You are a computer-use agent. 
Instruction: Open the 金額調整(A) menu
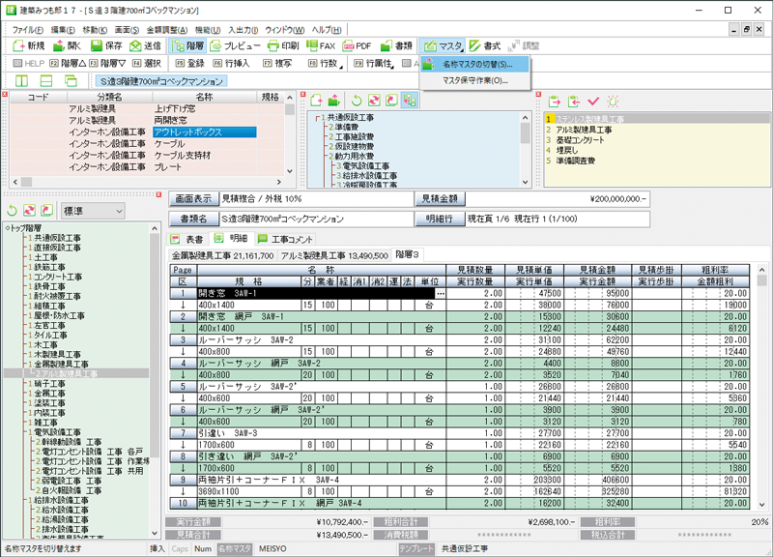pos(166,30)
